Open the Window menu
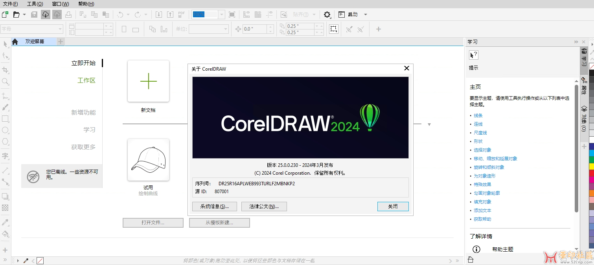 click(x=61, y=4)
